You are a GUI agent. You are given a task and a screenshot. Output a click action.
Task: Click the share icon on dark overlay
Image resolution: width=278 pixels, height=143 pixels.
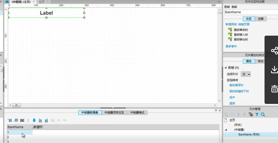(x=275, y=51)
